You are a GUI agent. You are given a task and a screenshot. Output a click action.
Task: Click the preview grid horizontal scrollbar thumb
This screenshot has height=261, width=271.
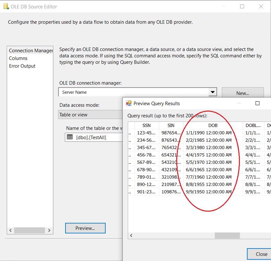227,236
